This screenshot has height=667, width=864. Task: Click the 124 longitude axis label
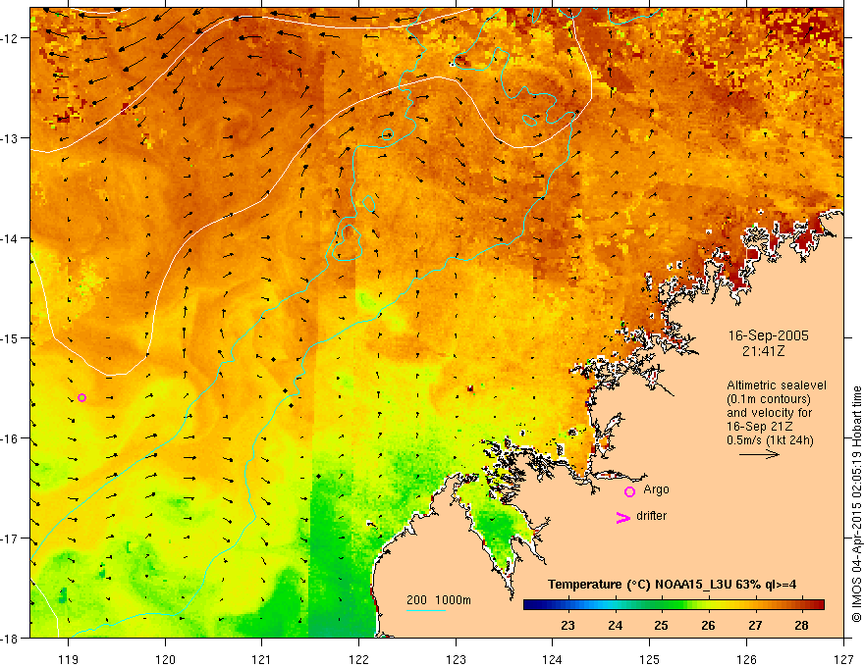pyautogui.click(x=553, y=660)
